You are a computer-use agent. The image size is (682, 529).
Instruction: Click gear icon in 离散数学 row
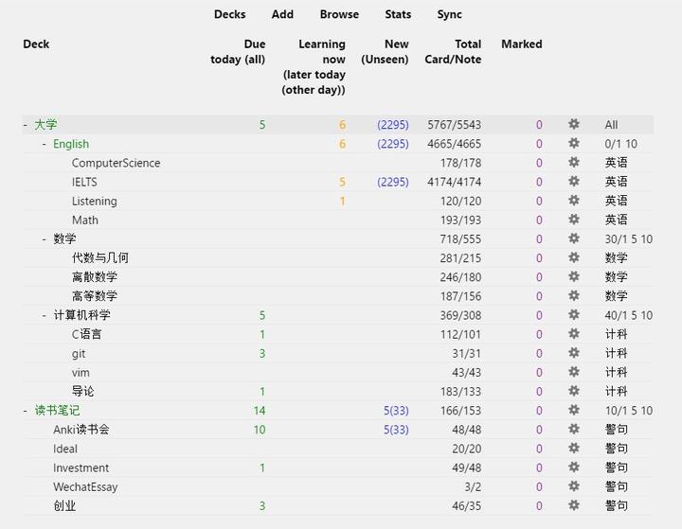(573, 277)
